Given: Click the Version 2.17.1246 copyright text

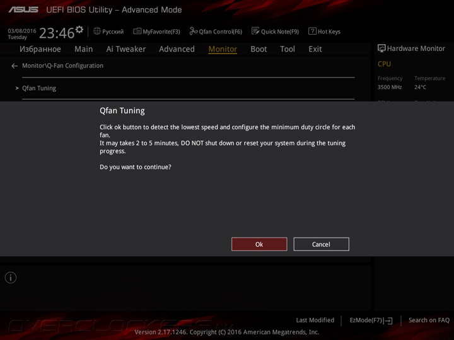Looking at the screenshot, I should (x=227, y=332).
